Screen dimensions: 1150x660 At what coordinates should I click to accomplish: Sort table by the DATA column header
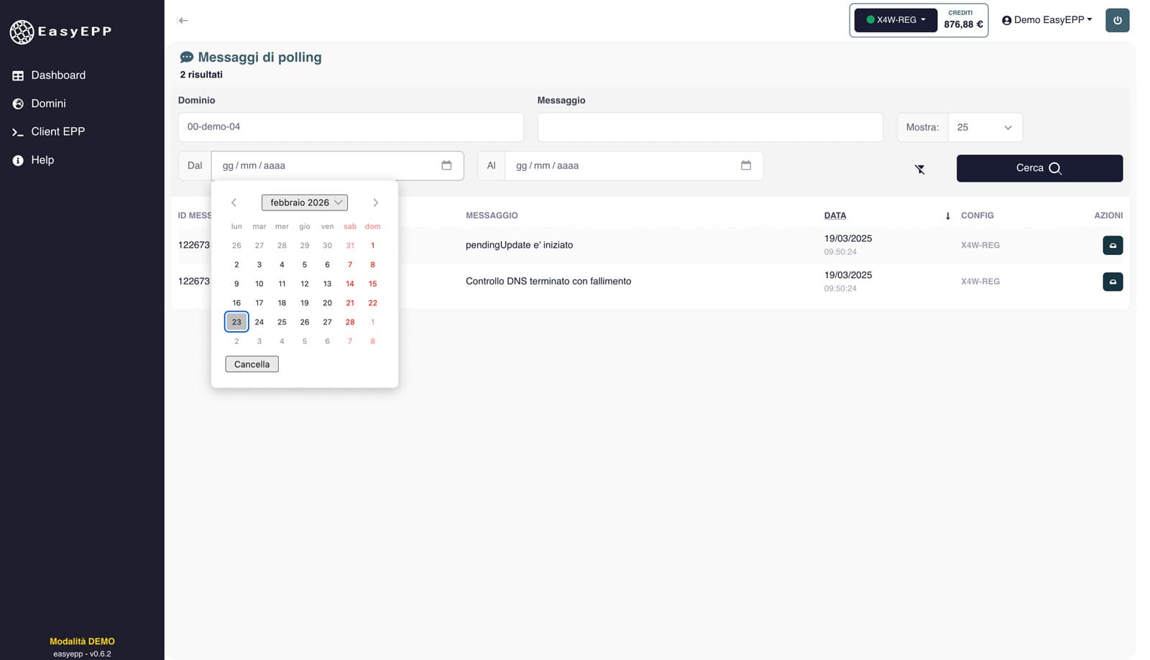point(835,215)
